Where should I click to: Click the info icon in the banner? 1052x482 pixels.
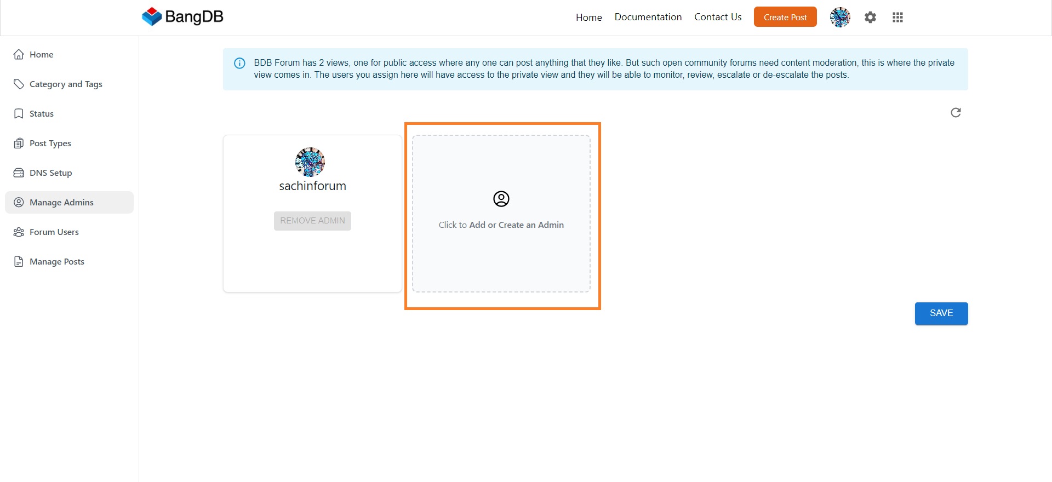pos(239,63)
